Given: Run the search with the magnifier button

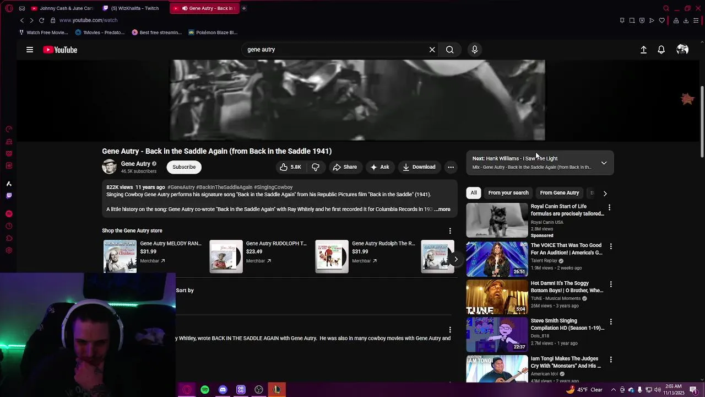Looking at the screenshot, I should pos(450,50).
